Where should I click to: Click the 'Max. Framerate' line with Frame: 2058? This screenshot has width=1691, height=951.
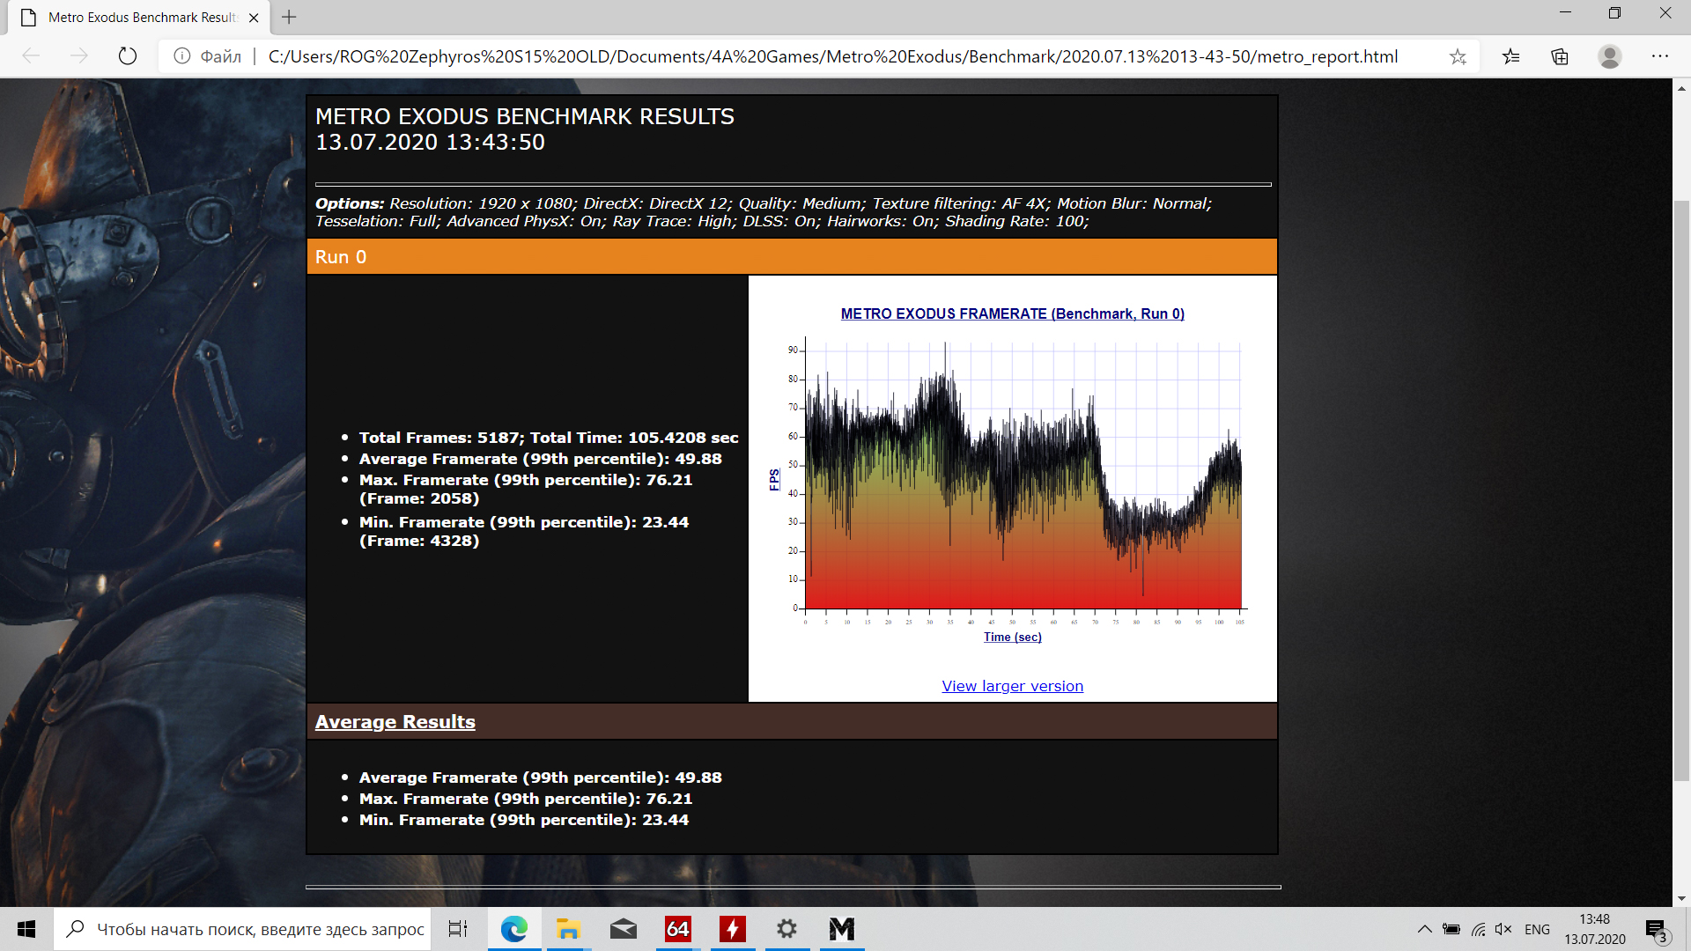(526, 489)
